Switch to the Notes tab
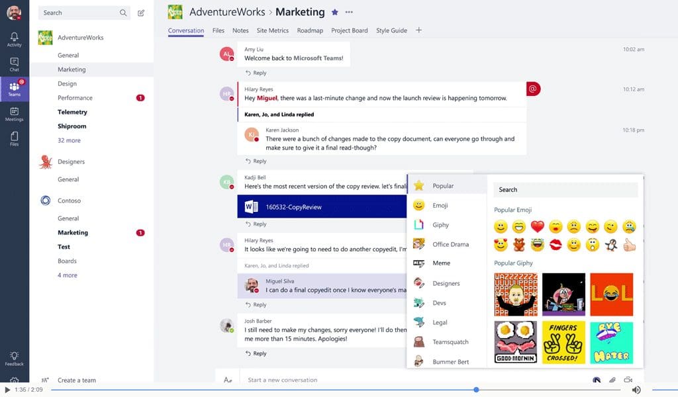The width and height of the screenshot is (678, 397). click(x=240, y=30)
